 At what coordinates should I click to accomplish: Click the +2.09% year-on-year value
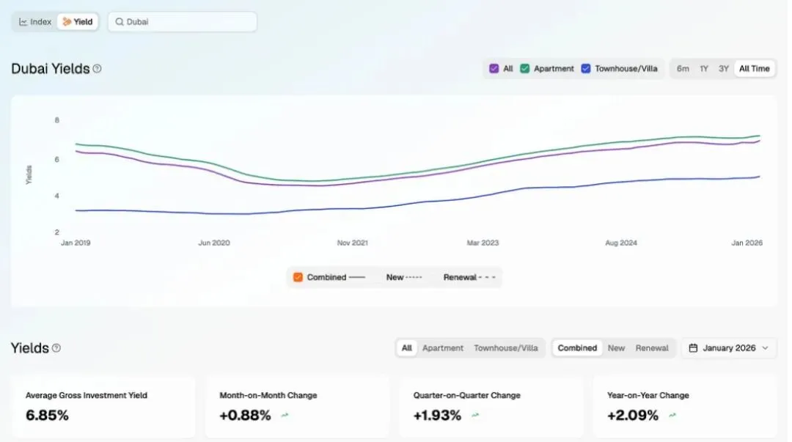632,415
